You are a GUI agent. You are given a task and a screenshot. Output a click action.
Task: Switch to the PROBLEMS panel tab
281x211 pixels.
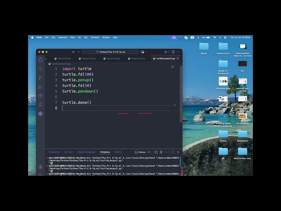54,152
